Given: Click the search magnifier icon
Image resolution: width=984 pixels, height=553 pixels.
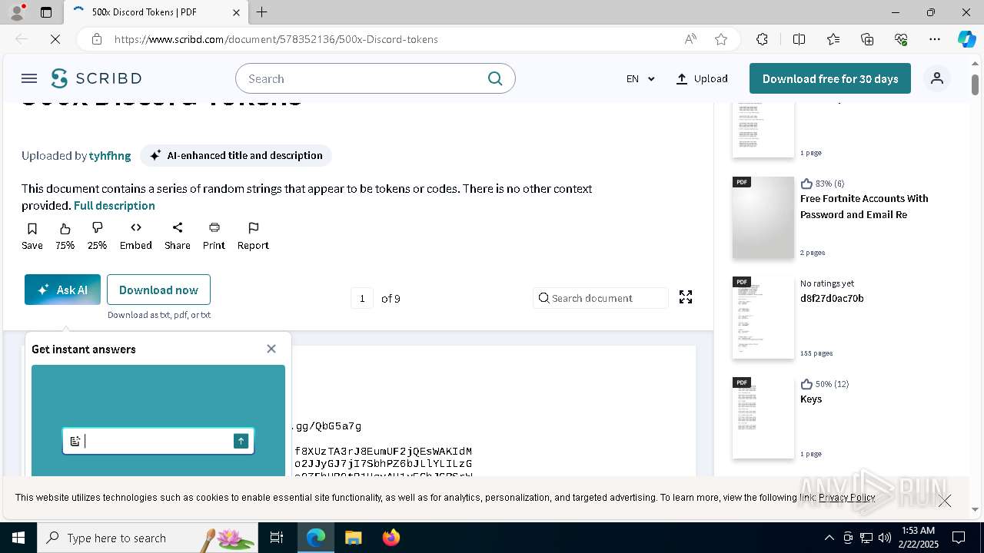Looking at the screenshot, I should pos(495,78).
